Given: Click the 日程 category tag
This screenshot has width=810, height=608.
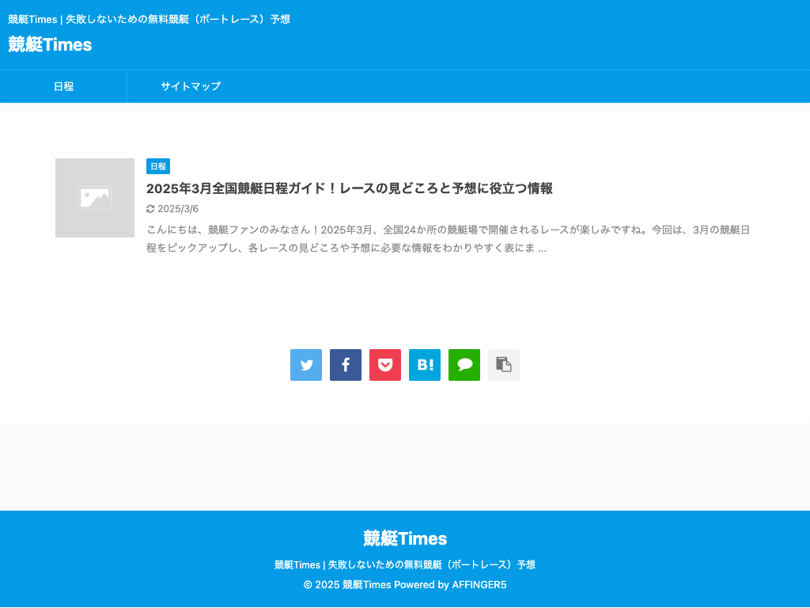Looking at the screenshot, I should coord(158,166).
